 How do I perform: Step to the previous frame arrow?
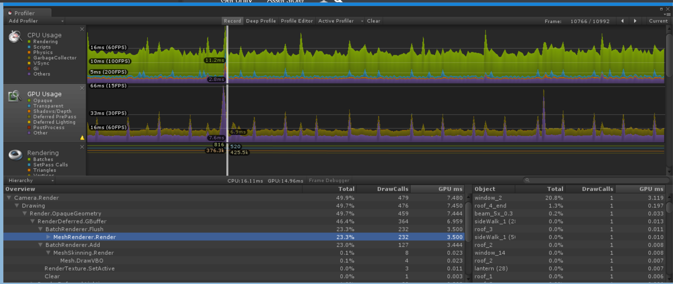(622, 21)
